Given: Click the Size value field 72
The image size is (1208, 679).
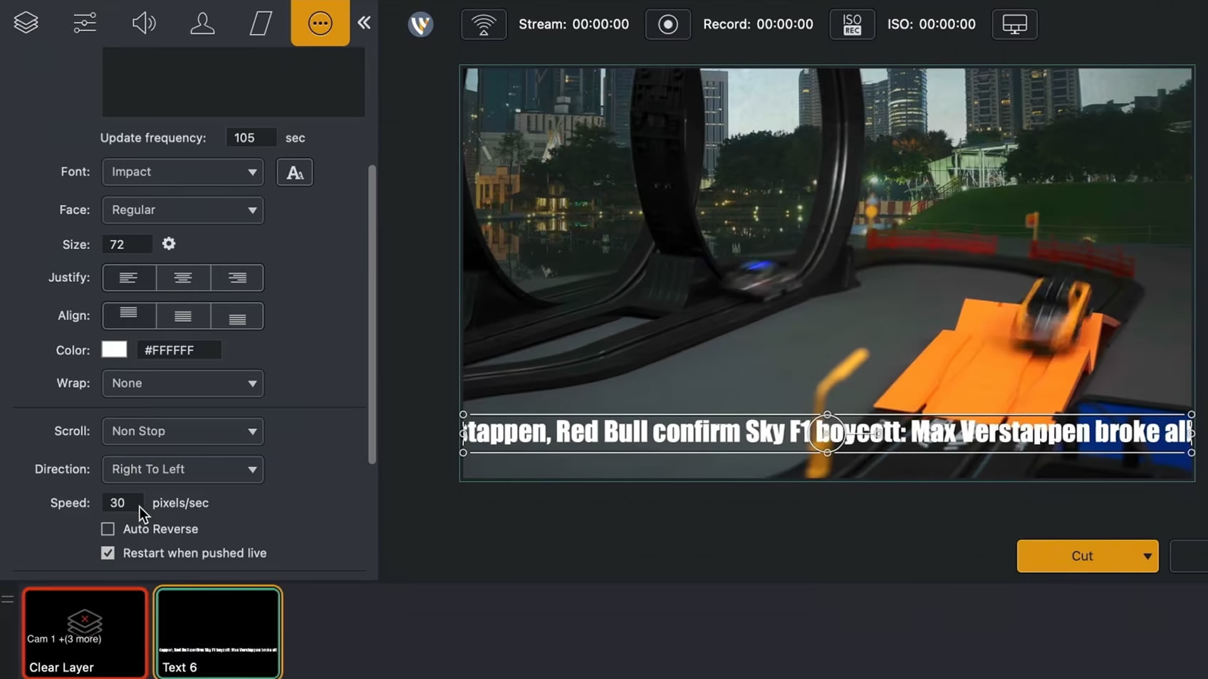Looking at the screenshot, I should (x=127, y=244).
